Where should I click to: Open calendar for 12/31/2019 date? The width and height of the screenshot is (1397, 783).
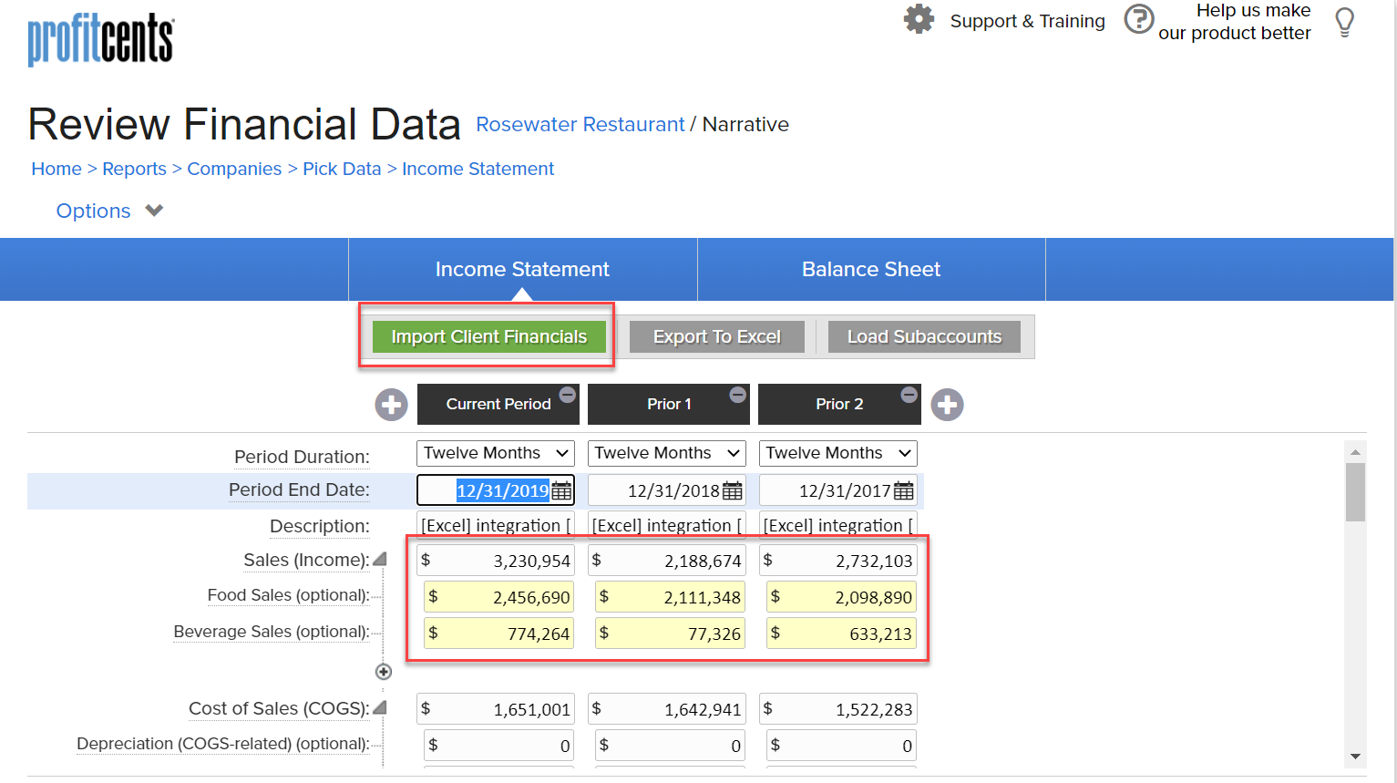pyautogui.click(x=561, y=490)
